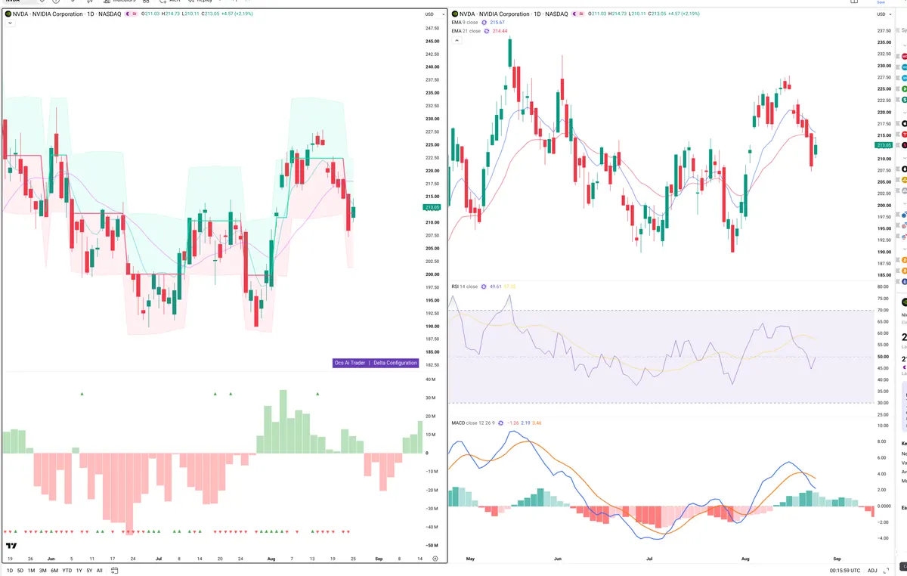
Task: Open the go-to-date calendar icon beside All
Action: (114, 571)
